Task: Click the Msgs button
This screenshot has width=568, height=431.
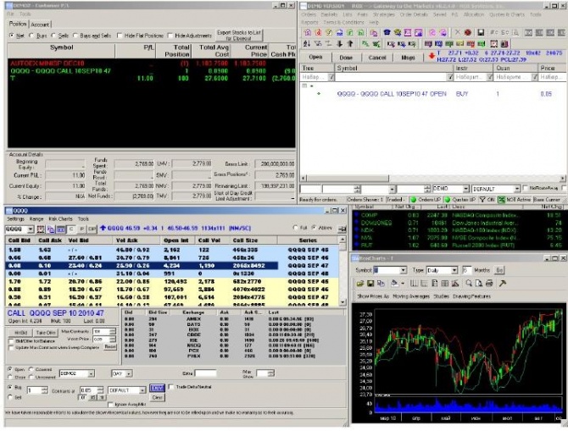Action: click(409, 58)
